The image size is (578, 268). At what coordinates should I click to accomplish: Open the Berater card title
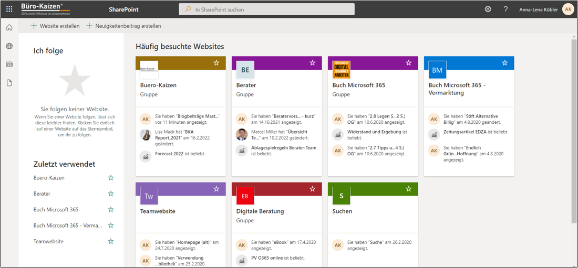[246, 85]
